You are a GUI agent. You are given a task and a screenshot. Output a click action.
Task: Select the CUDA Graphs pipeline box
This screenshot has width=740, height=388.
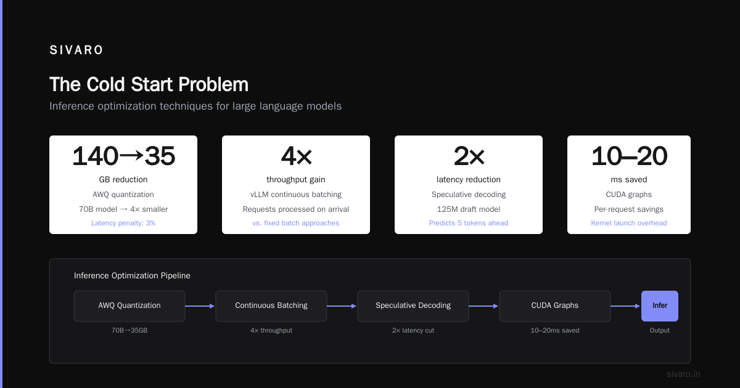coord(555,306)
